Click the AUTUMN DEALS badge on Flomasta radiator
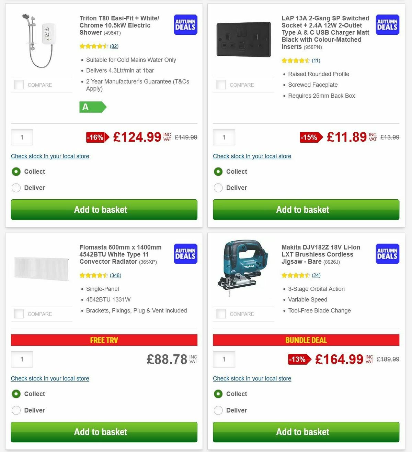Screen dimensions: 412x452 coord(185,254)
